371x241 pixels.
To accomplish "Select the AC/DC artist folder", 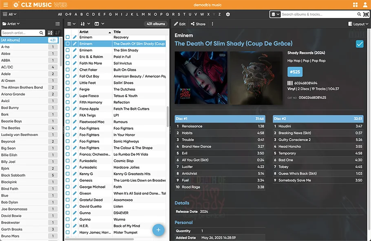I will point(30,67).
